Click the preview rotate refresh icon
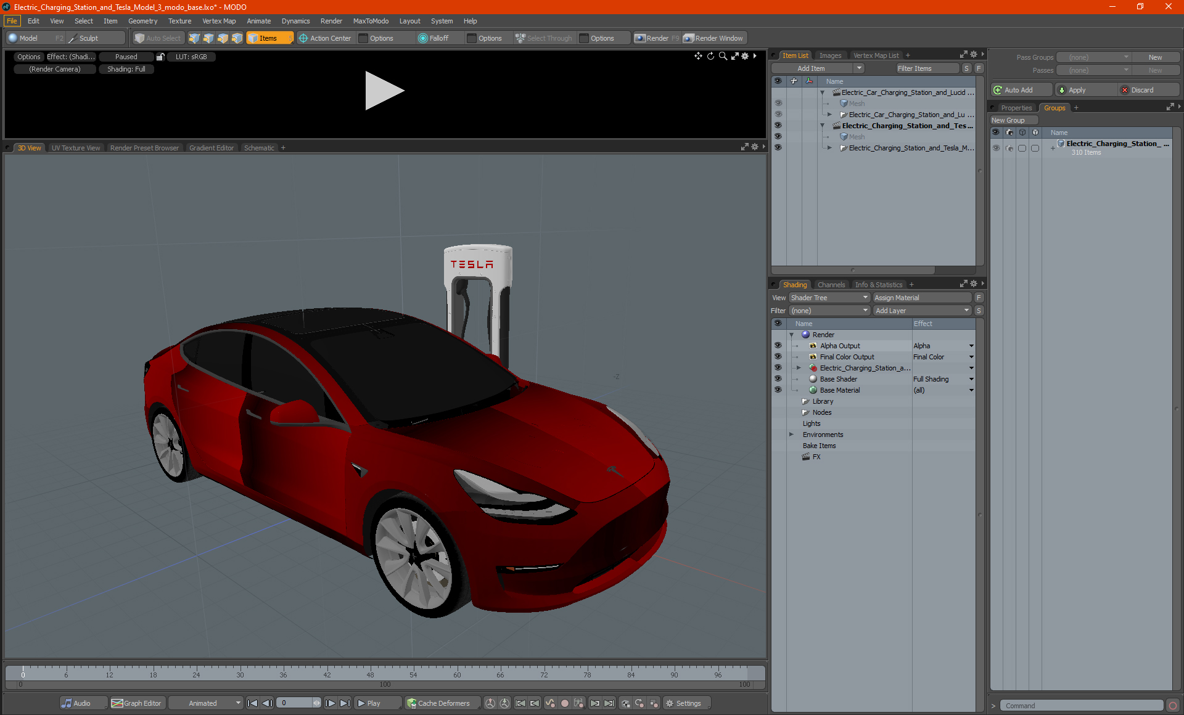The height and width of the screenshot is (715, 1184). pos(710,56)
